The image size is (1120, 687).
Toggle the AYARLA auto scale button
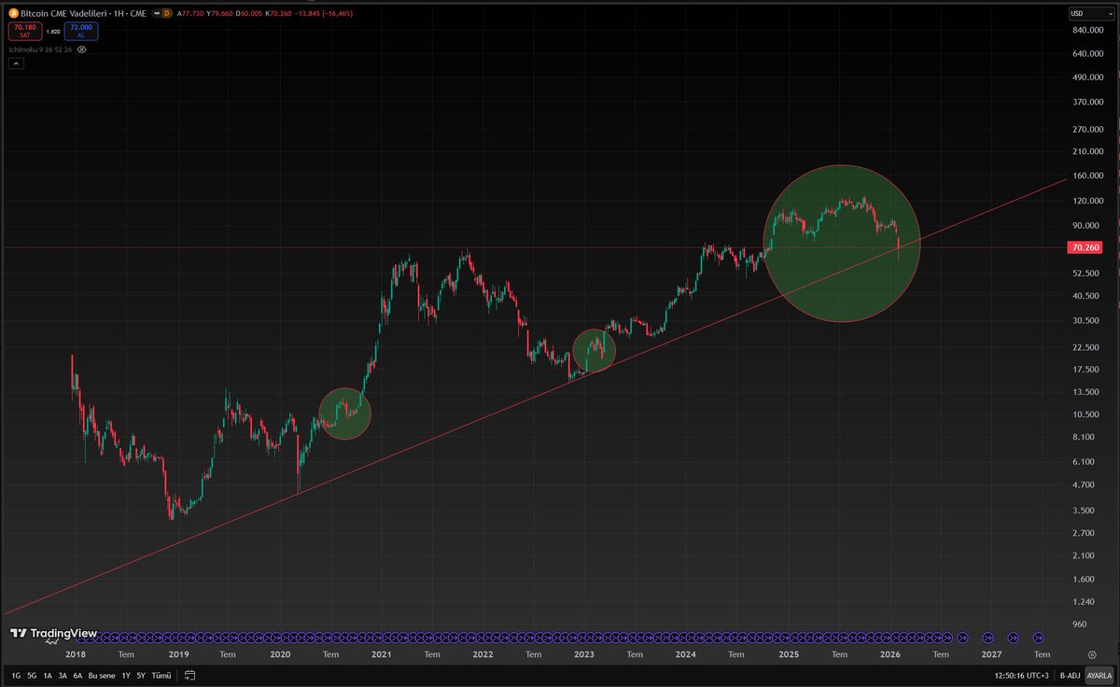coord(1099,675)
